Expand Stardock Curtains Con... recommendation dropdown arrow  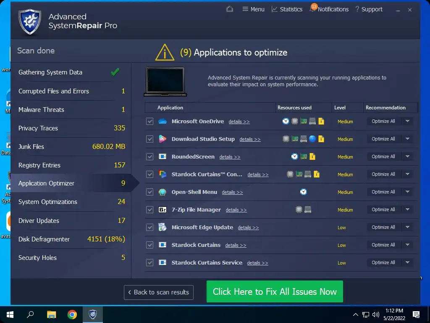tap(407, 174)
